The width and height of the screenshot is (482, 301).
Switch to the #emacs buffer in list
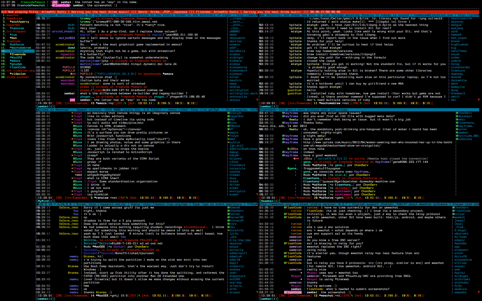point(15,61)
